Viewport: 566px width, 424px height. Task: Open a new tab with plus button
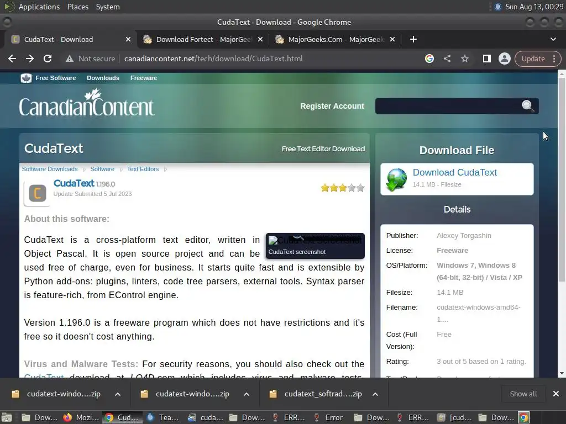(x=413, y=39)
